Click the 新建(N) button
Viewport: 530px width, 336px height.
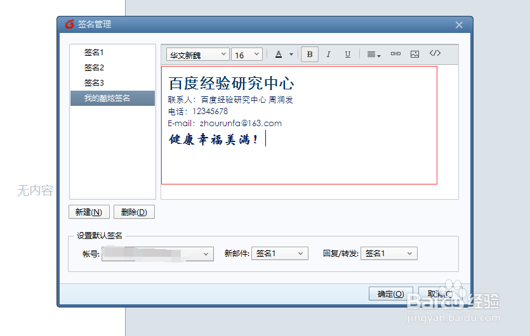(89, 212)
